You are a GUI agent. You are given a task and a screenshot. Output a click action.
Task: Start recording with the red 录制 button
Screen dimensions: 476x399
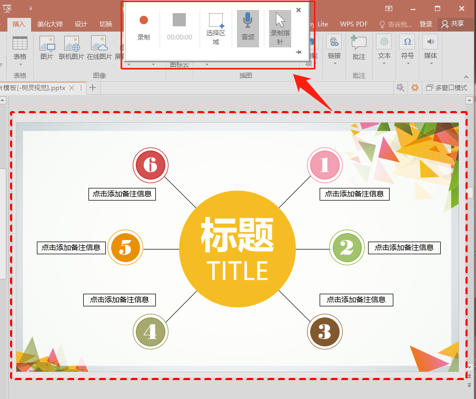click(x=144, y=28)
